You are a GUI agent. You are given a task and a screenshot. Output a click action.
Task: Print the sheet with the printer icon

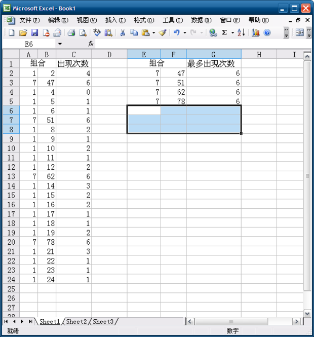point(71,32)
